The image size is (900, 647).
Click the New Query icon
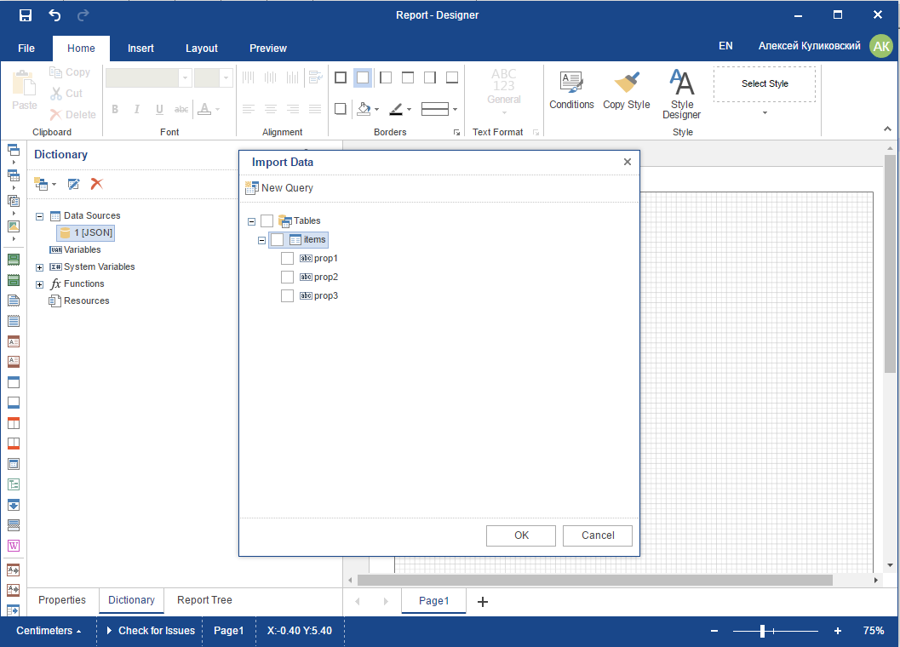251,188
